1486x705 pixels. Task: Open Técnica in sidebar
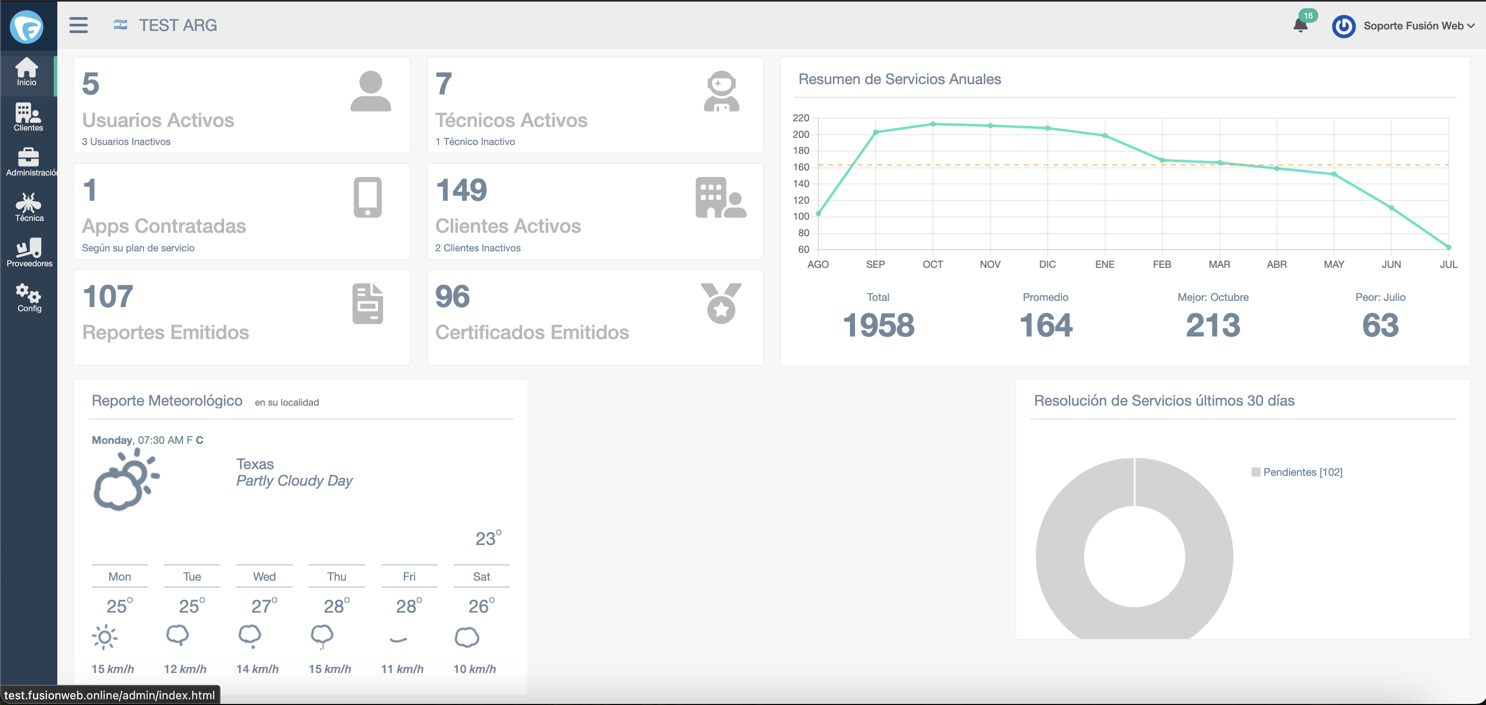pyautogui.click(x=28, y=207)
